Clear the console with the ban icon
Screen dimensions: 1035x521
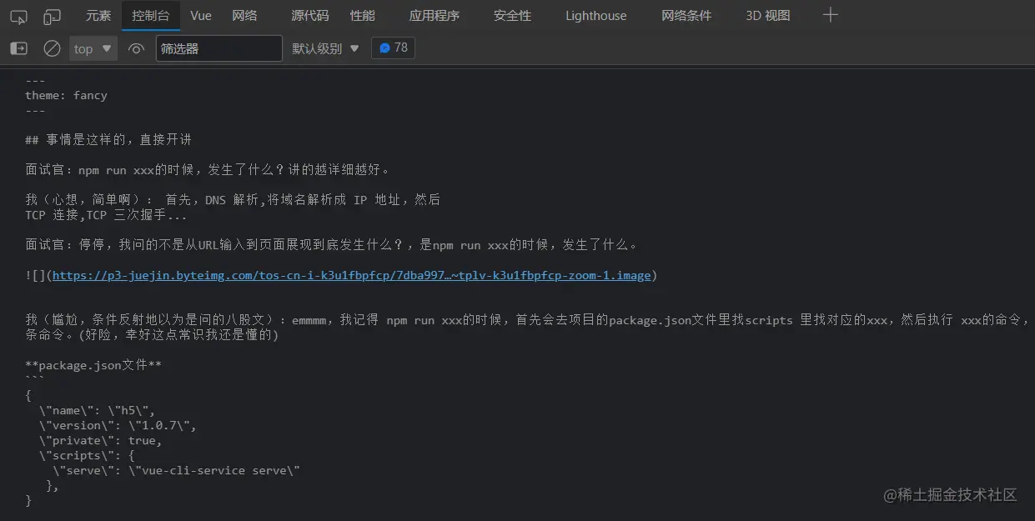point(52,48)
